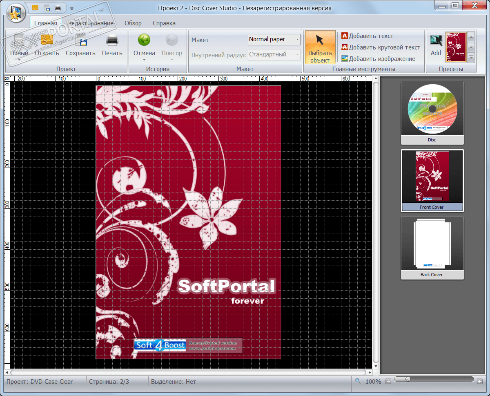Switch to the Главная ribbon tab

pos(46,23)
